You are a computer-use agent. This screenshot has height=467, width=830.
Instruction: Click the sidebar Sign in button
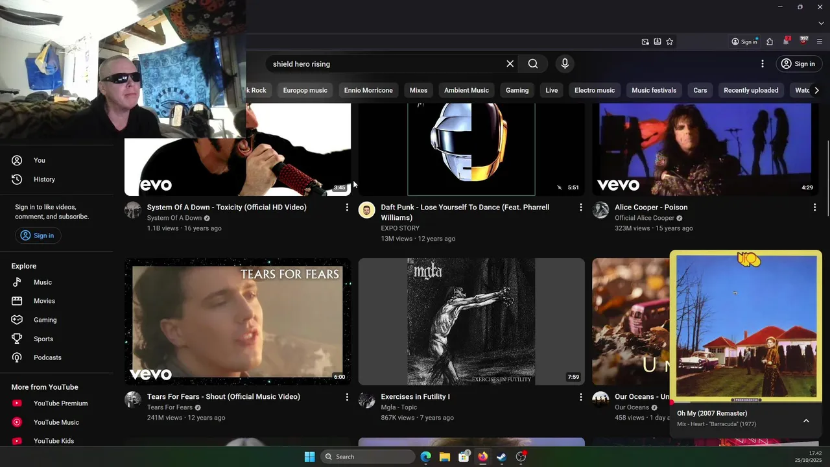(38, 235)
